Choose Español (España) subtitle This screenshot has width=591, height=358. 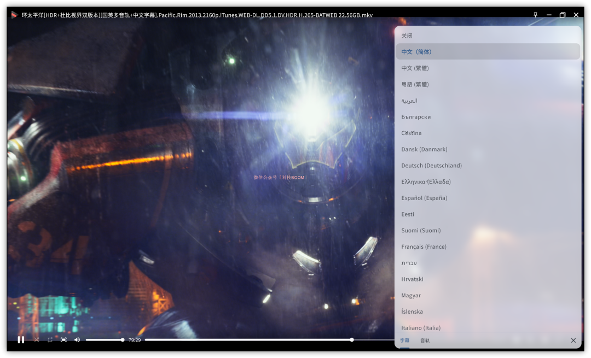(x=488, y=198)
